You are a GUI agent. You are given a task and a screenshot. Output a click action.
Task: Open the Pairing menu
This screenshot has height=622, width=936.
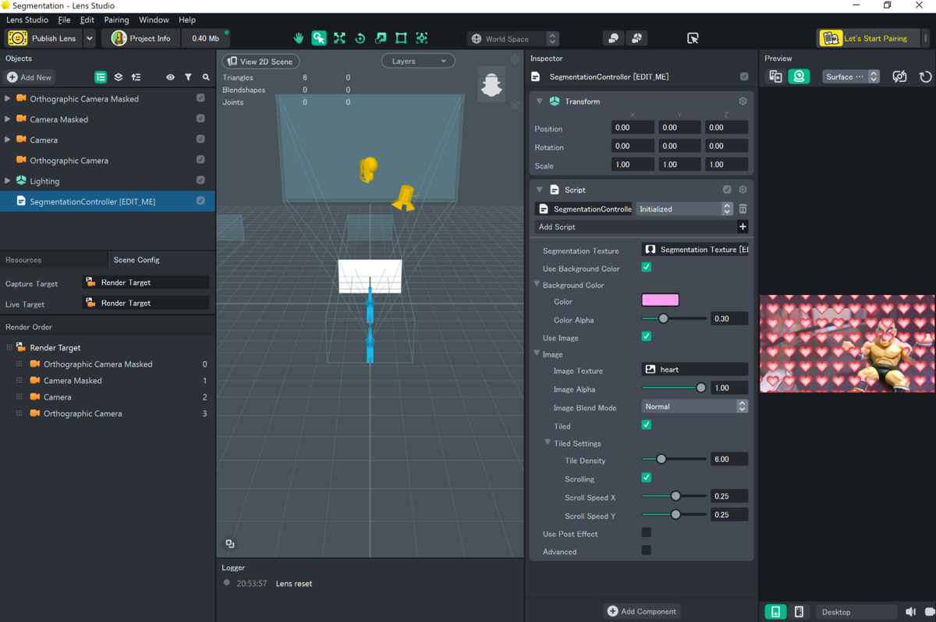coord(116,20)
